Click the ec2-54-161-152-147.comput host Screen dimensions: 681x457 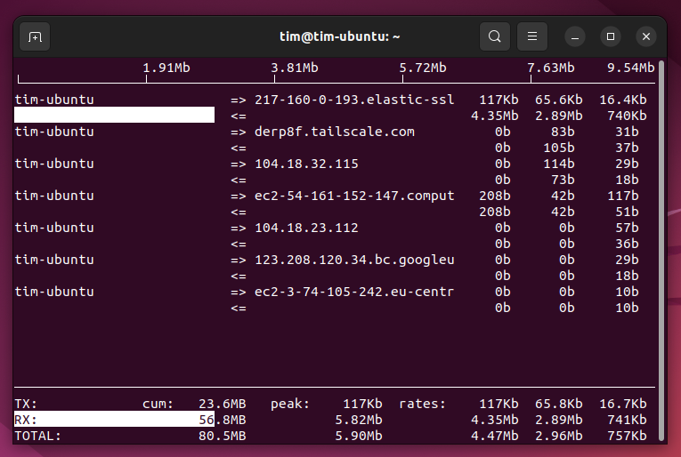coord(353,196)
